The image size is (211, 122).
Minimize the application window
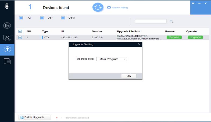[199, 4]
